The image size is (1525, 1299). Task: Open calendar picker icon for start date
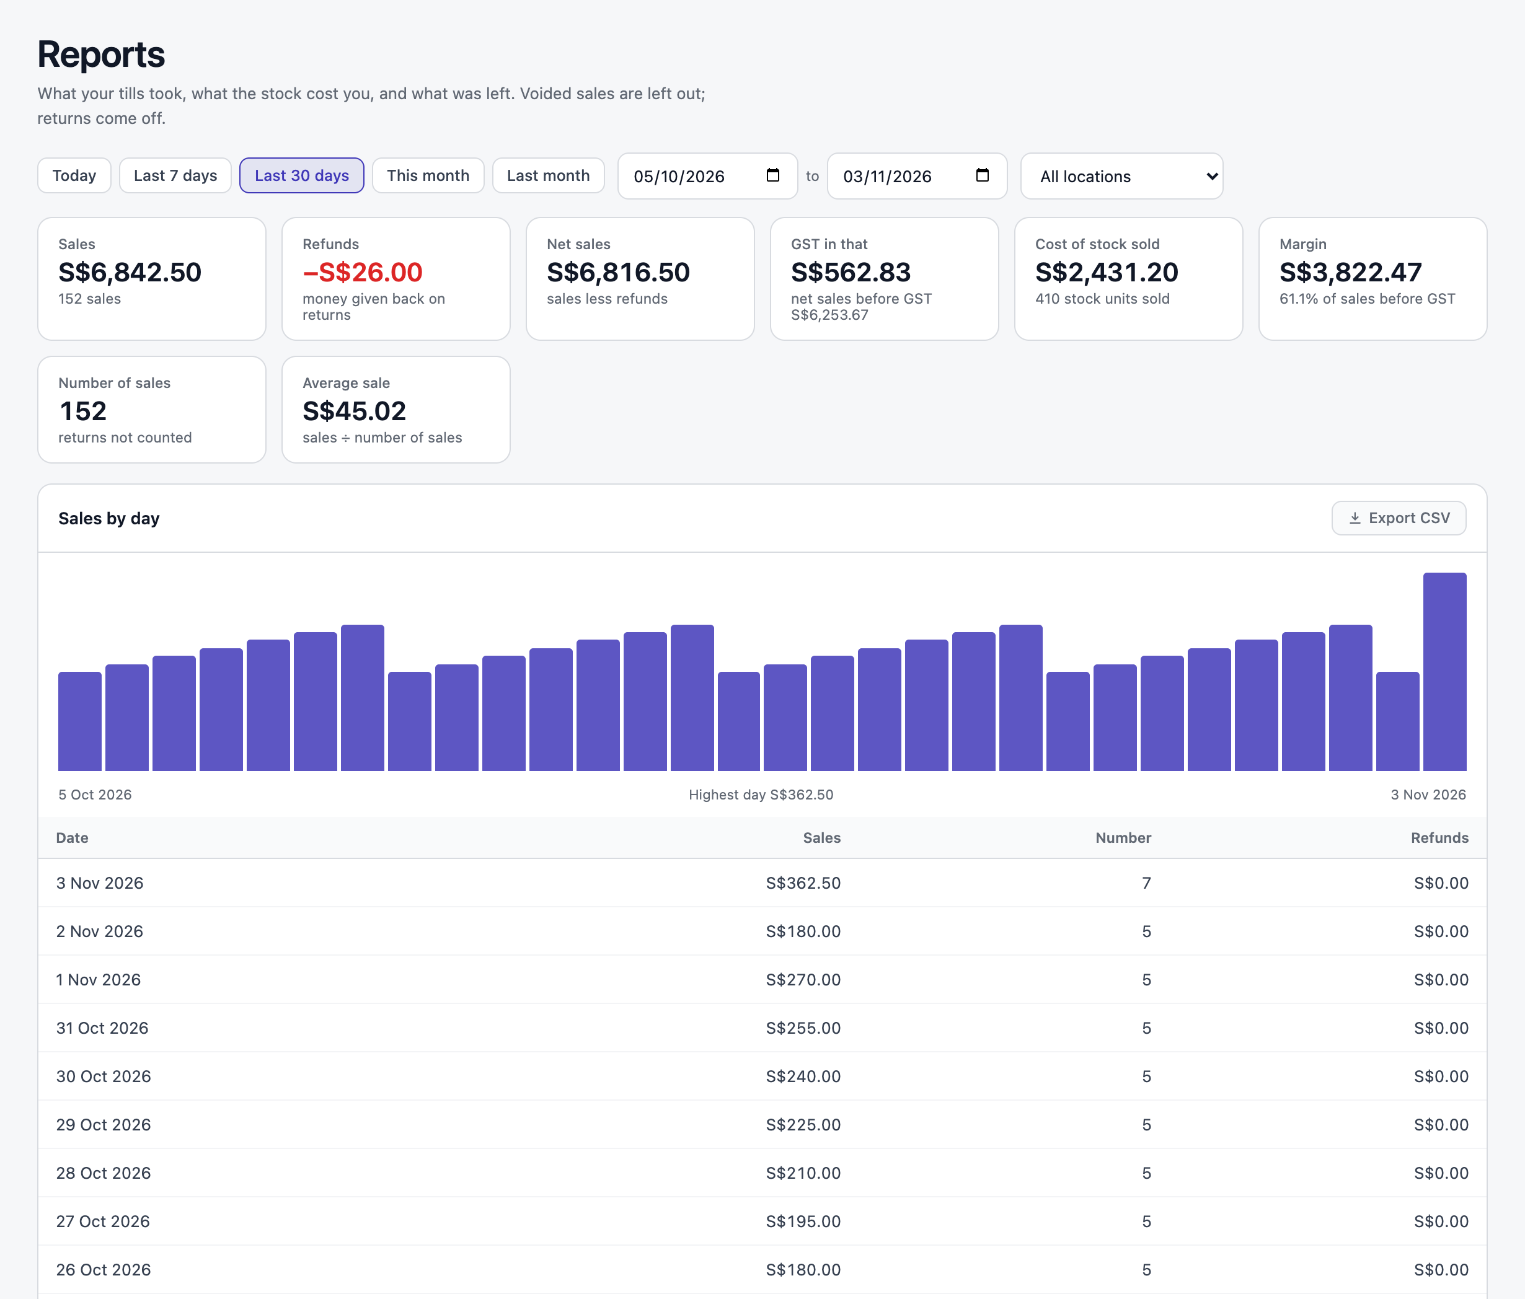point(772,175)
